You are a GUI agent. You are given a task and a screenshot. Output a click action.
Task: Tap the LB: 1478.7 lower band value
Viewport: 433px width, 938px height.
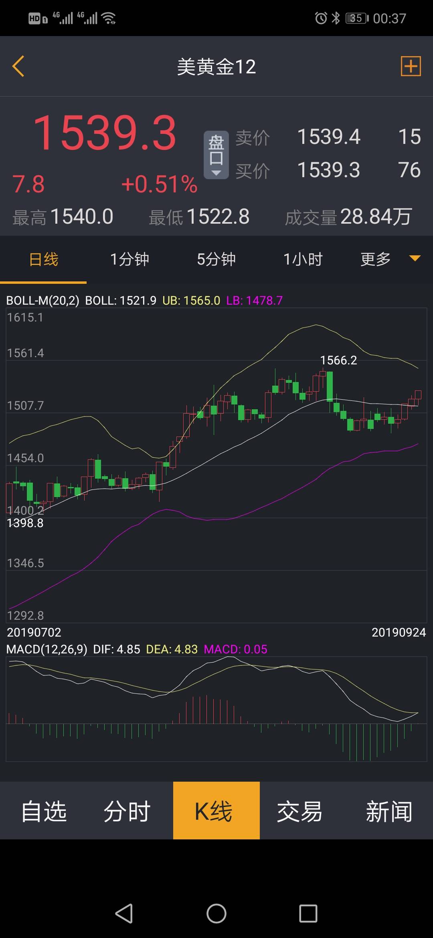pyautogui.click(x=255, y=300)
